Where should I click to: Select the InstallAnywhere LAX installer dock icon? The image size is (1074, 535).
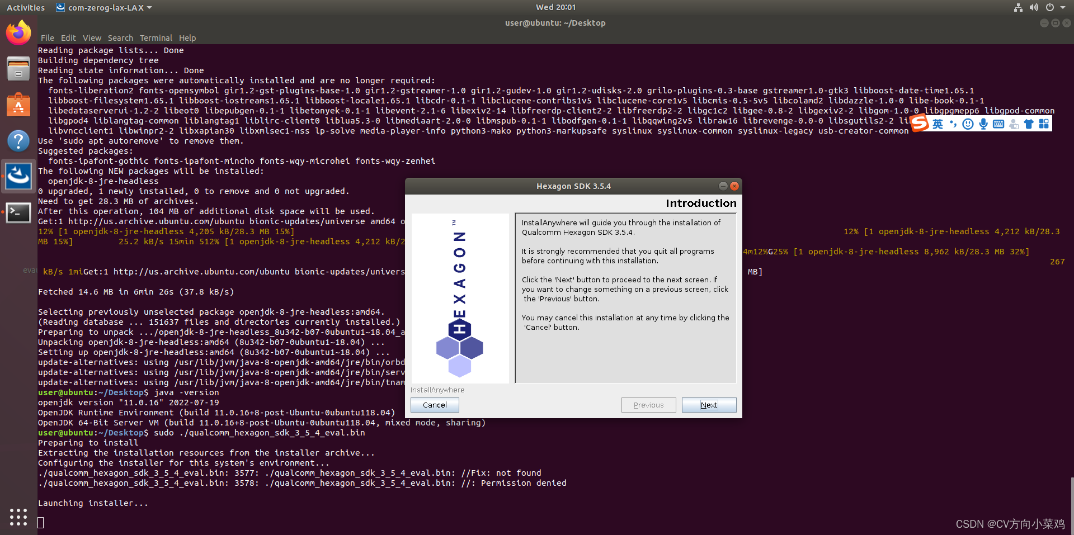(18, 176)
